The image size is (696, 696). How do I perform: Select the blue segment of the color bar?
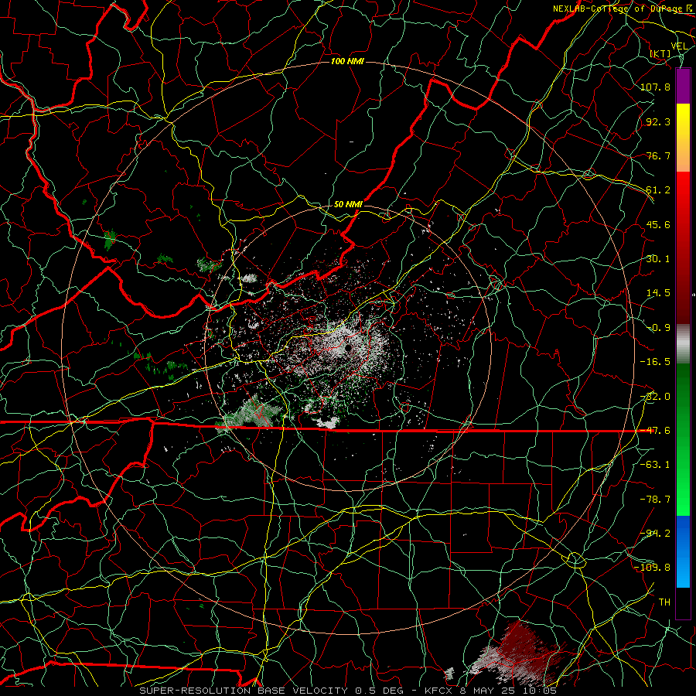pyautogui.click(x=683, y=551)
